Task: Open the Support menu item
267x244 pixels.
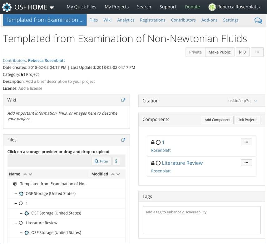Action: pyautogui.click(x=168, y=7)
